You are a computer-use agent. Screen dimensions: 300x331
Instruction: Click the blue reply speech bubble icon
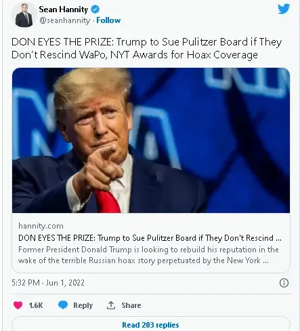63,305
